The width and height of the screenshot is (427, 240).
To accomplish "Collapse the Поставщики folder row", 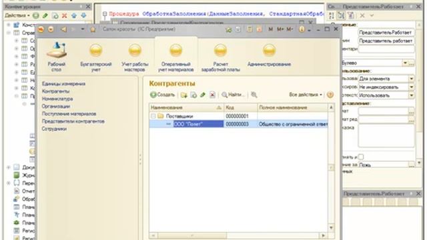I will pos(153,116).
